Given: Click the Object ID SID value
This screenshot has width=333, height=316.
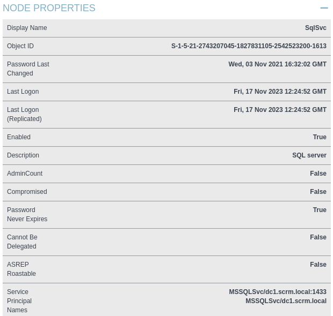Looking at the screenshot, I should click(249, 46).
